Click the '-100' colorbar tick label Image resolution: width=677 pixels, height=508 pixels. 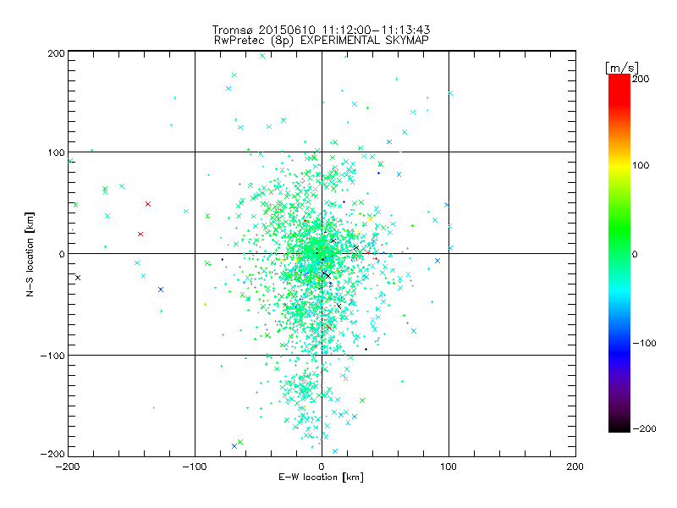point(644,343)
